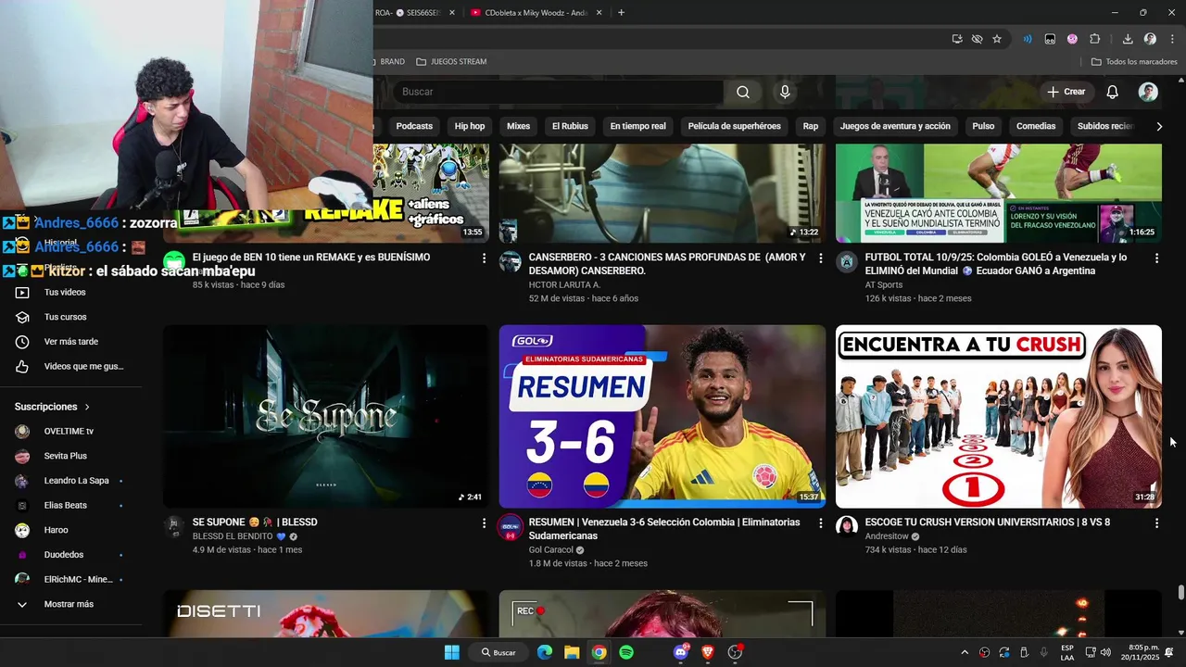Open Discord from the taskbar
Viewport: 1186px width, 667px height.
pyautogui.click(x=681, y=652)
